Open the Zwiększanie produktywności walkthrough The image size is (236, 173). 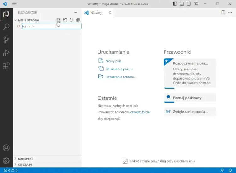(x=190, y=112)
